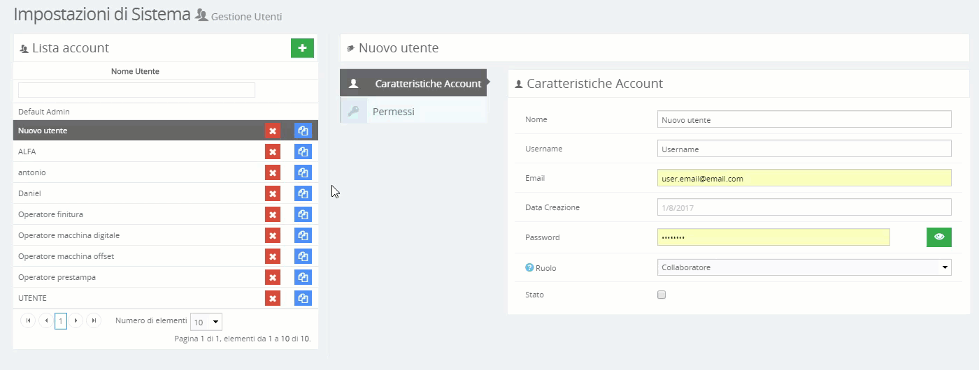Duplicate the UTENTE account
Screen dimensions: 979x370
(303, 298)
